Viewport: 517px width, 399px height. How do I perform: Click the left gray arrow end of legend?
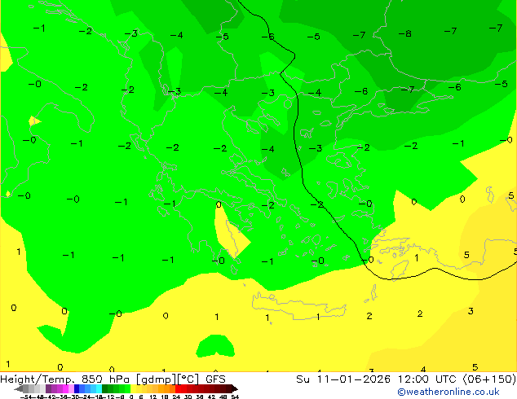[19, 388]
